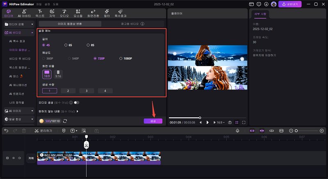Take a snapshot with the camera icon
Image resolution: width=328 pixels, height=179 pixels.
click(x=230, y=122)
